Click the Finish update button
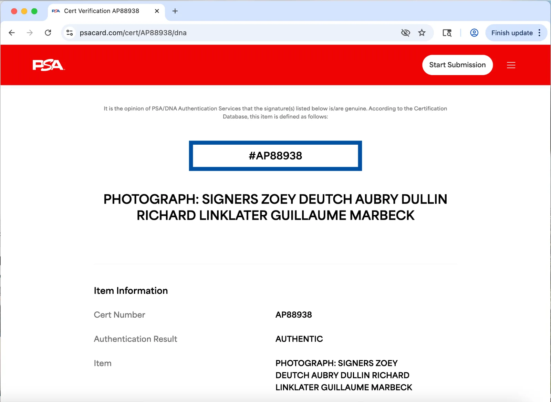551x402 pixels. pos(512,33)
